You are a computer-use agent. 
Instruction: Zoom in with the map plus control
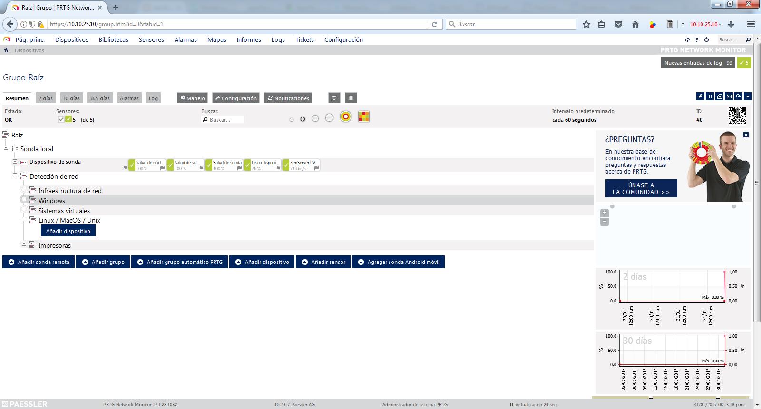(605, 213)
